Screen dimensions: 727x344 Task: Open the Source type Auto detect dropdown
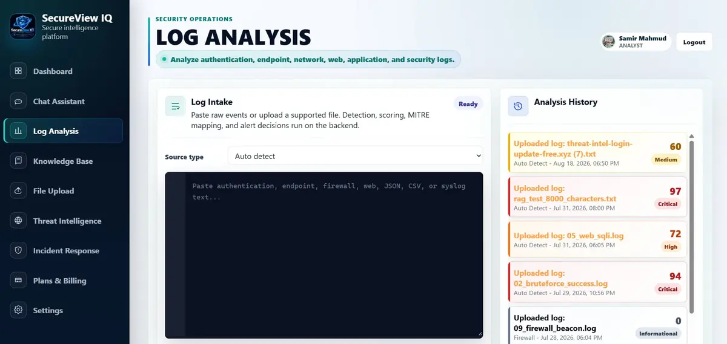pos(356,156)
